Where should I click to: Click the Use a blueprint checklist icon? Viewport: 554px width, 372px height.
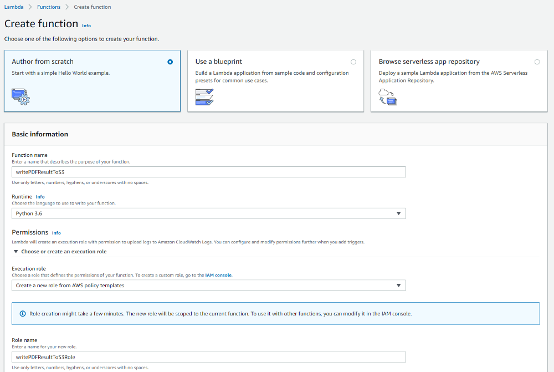pos(204,96)
